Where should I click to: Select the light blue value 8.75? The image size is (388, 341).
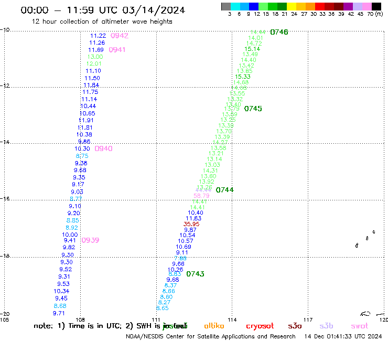[x=82, y=156]
